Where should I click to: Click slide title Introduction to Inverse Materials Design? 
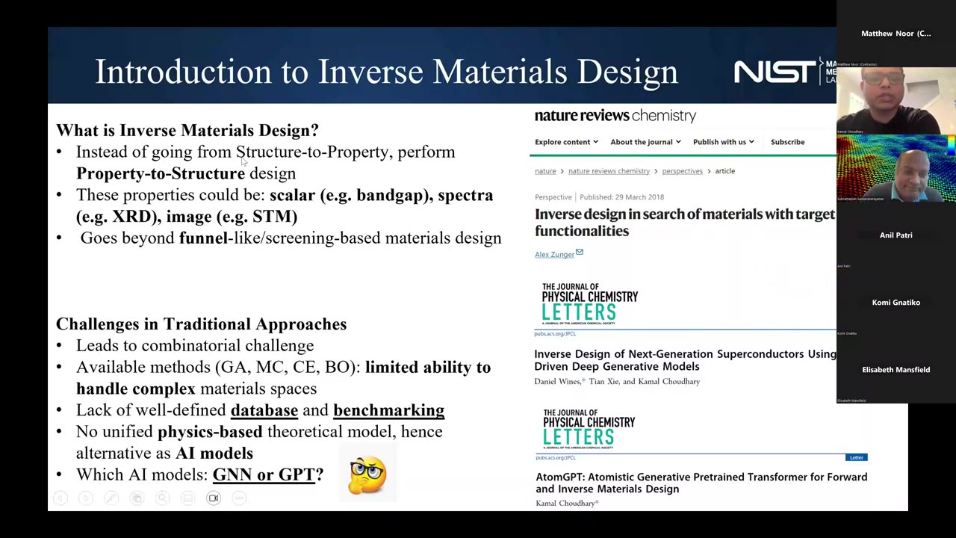tap(386, 72)
